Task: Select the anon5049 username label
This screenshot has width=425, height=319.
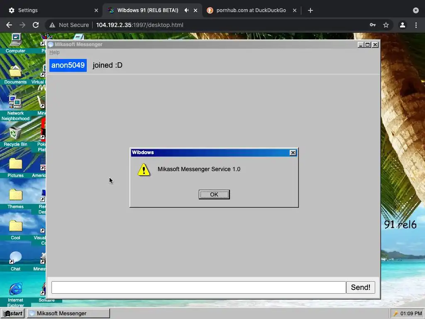Action: [68, 65]
